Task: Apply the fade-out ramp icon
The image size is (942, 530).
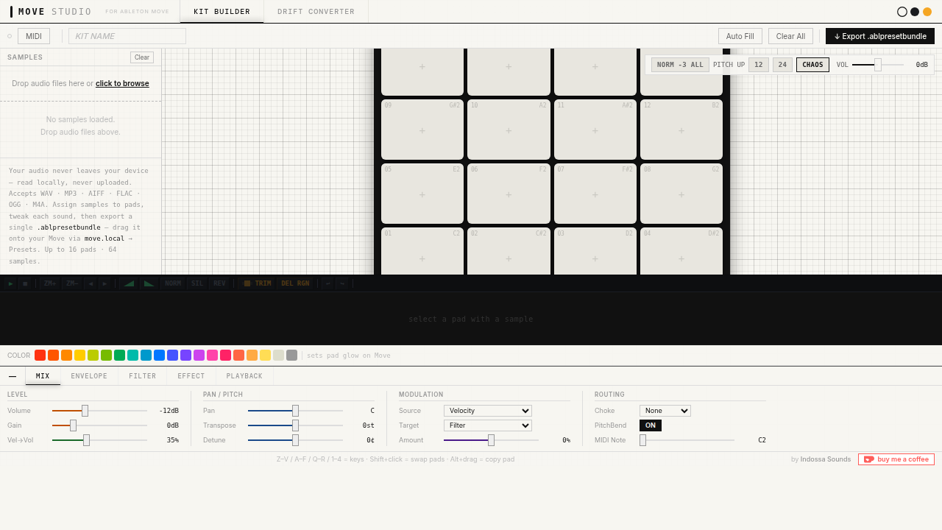Action: coord(149,283)
